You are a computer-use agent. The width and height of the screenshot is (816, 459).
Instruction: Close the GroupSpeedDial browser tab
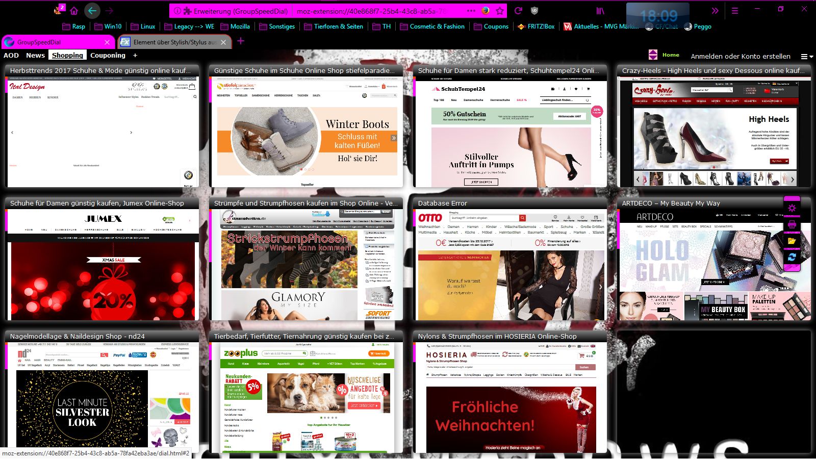click(x=107, y=42)
